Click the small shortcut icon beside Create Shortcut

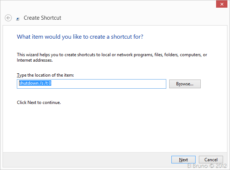pos(18,18)
